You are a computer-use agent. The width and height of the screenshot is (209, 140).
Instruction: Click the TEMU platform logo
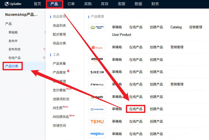coord(97,122)
